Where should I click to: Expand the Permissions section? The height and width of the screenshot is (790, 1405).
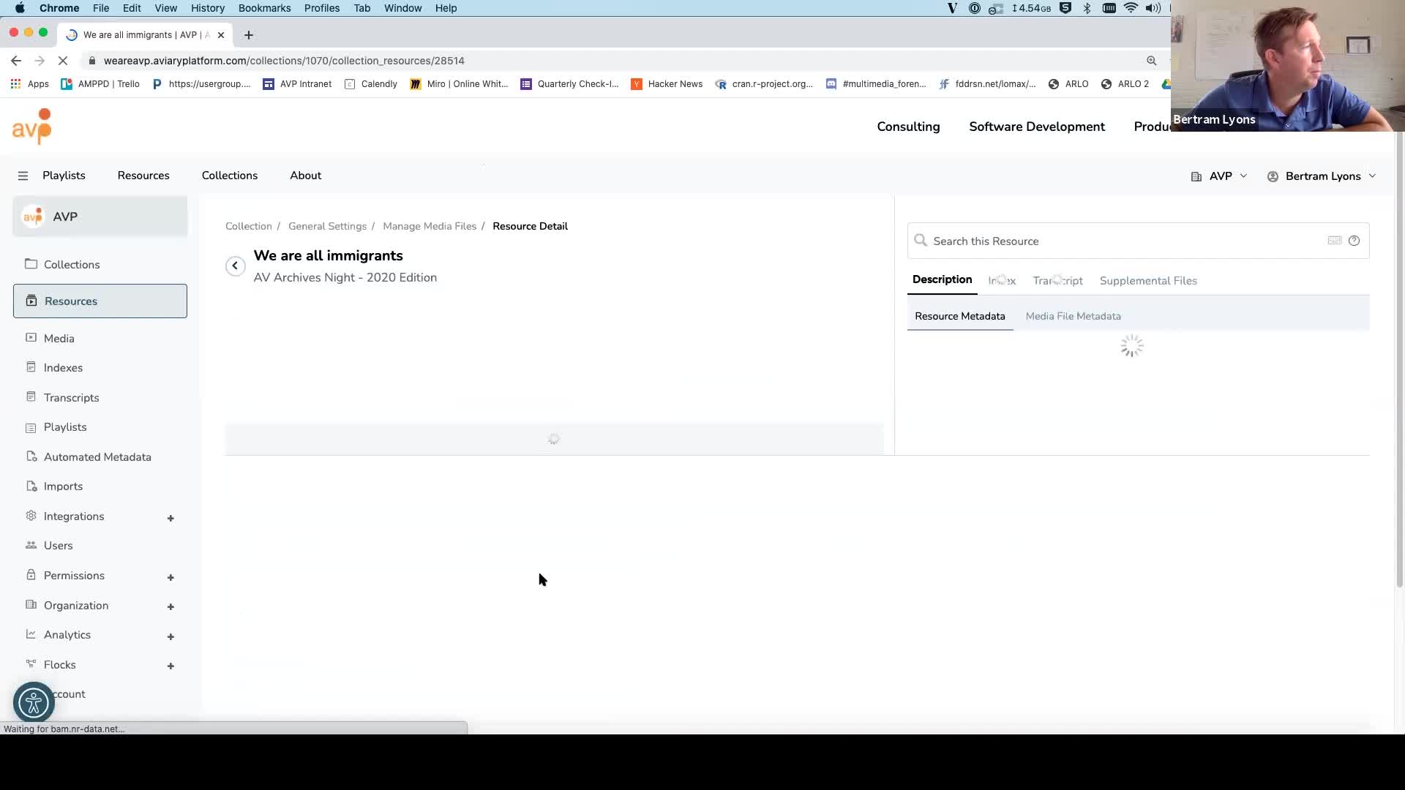(171, 577)
